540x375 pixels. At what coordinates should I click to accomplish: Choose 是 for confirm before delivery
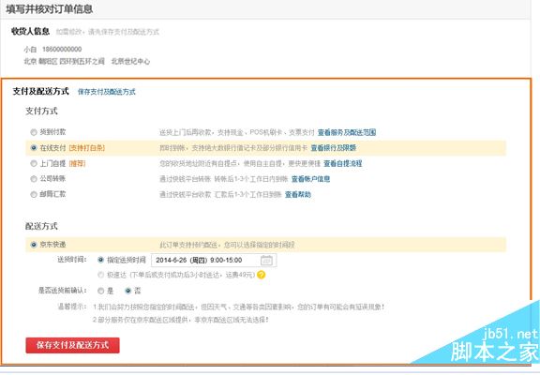pyautogui.click(x=100, y=291)
